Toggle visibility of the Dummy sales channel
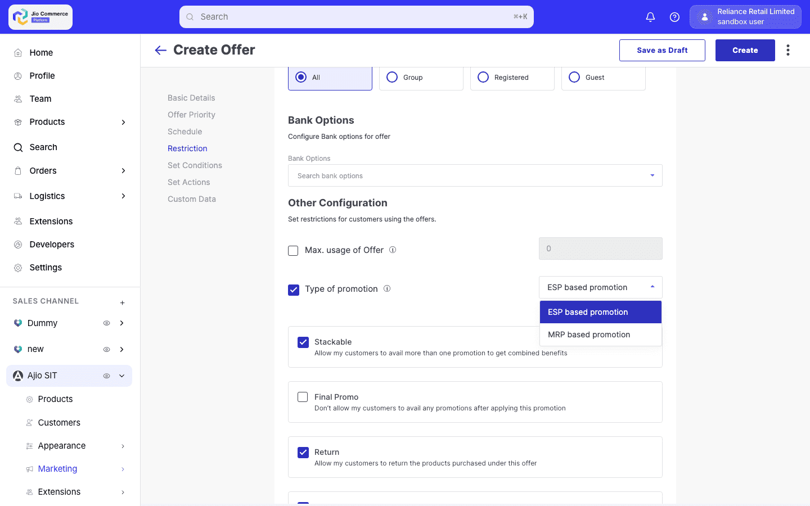This screenshot has height=506, width=810. (106, 323)
